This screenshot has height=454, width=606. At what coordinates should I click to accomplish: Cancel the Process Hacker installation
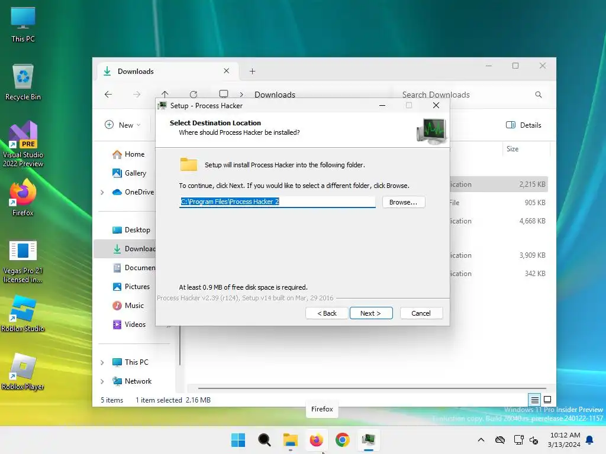421,313
